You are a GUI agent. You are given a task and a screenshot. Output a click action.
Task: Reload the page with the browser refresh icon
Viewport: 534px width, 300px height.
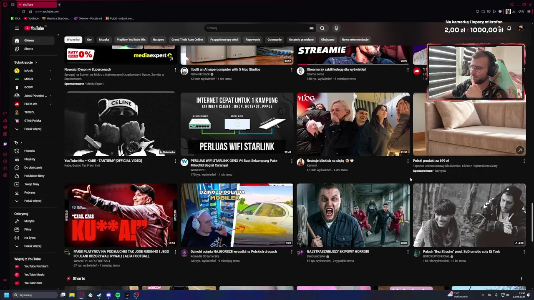point(23,12)
